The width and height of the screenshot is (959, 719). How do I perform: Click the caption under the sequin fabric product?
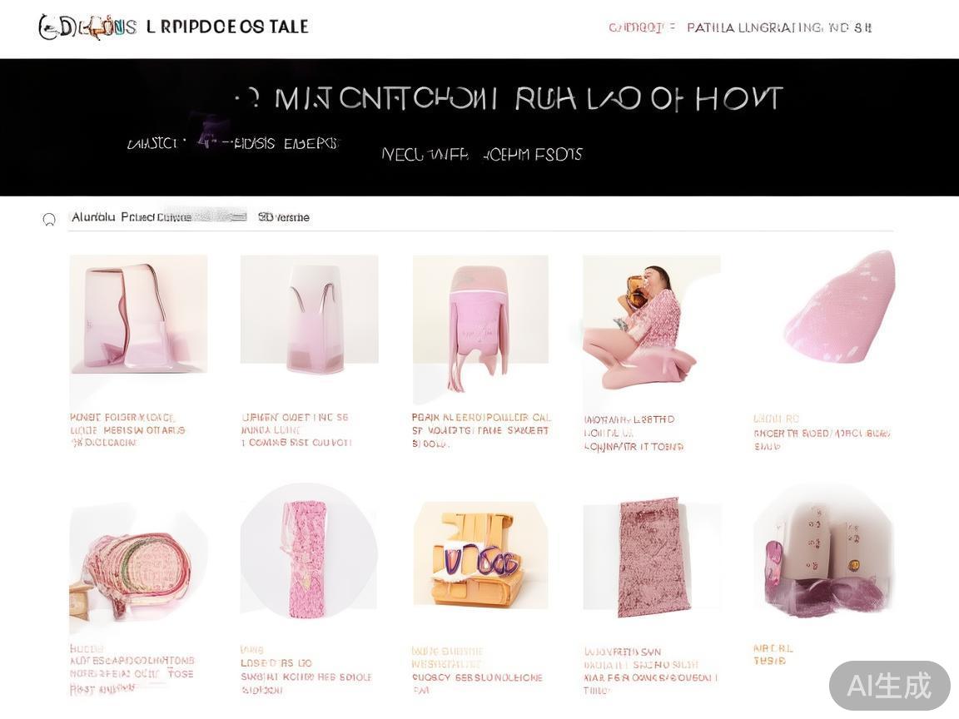(x=651, y=671)
